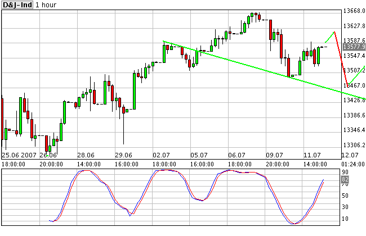
Task: Click the 13346.4 price axis label
Action: (x=354, y=130)
